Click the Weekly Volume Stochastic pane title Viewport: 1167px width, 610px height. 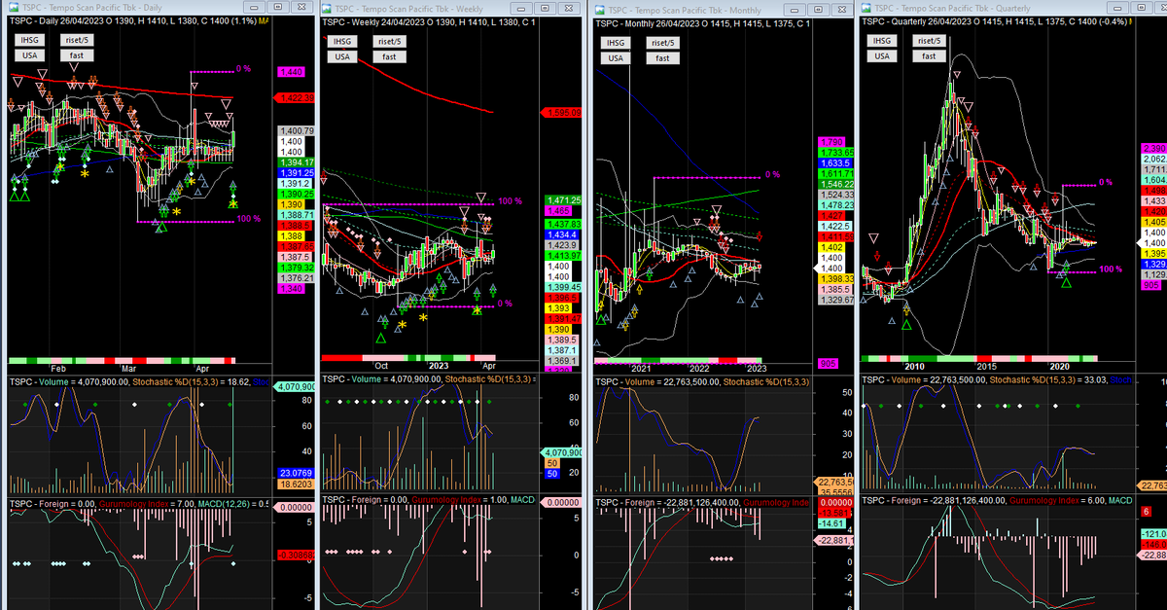428,378
